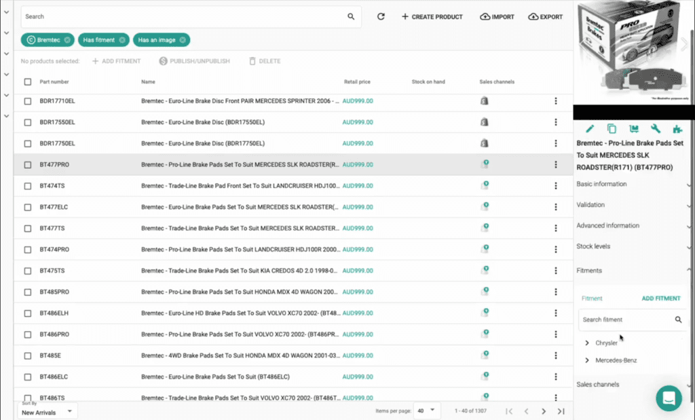The width and height of the screenshot is (695, 420).
Task: Click ADD FITMENT in the bulk actions bar
Action: 116,61
